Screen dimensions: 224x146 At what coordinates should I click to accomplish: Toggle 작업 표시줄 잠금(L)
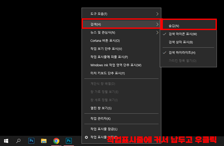tap(121, 129)
